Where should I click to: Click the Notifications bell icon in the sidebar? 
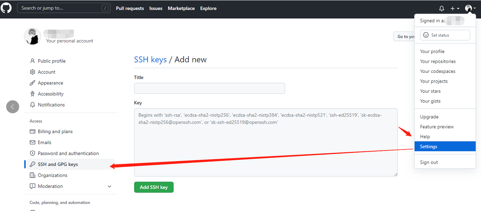(x=33, y=105)
